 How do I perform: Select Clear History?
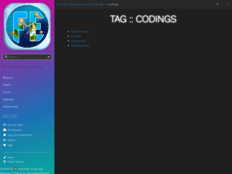[16, 162]
